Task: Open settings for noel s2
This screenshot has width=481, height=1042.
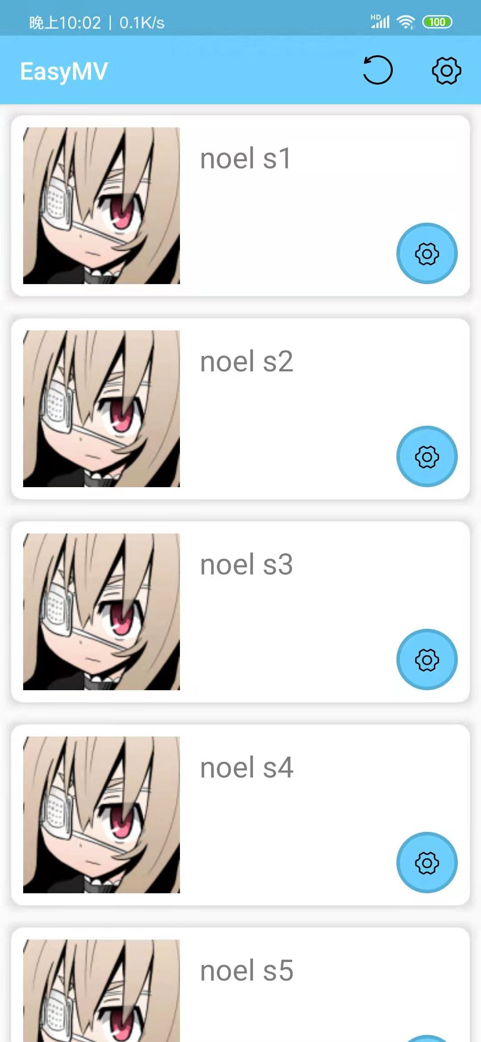Action: pyautogui.click(x=427, y=456)
